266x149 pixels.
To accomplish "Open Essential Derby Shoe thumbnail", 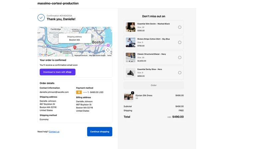I will [130, 73].
